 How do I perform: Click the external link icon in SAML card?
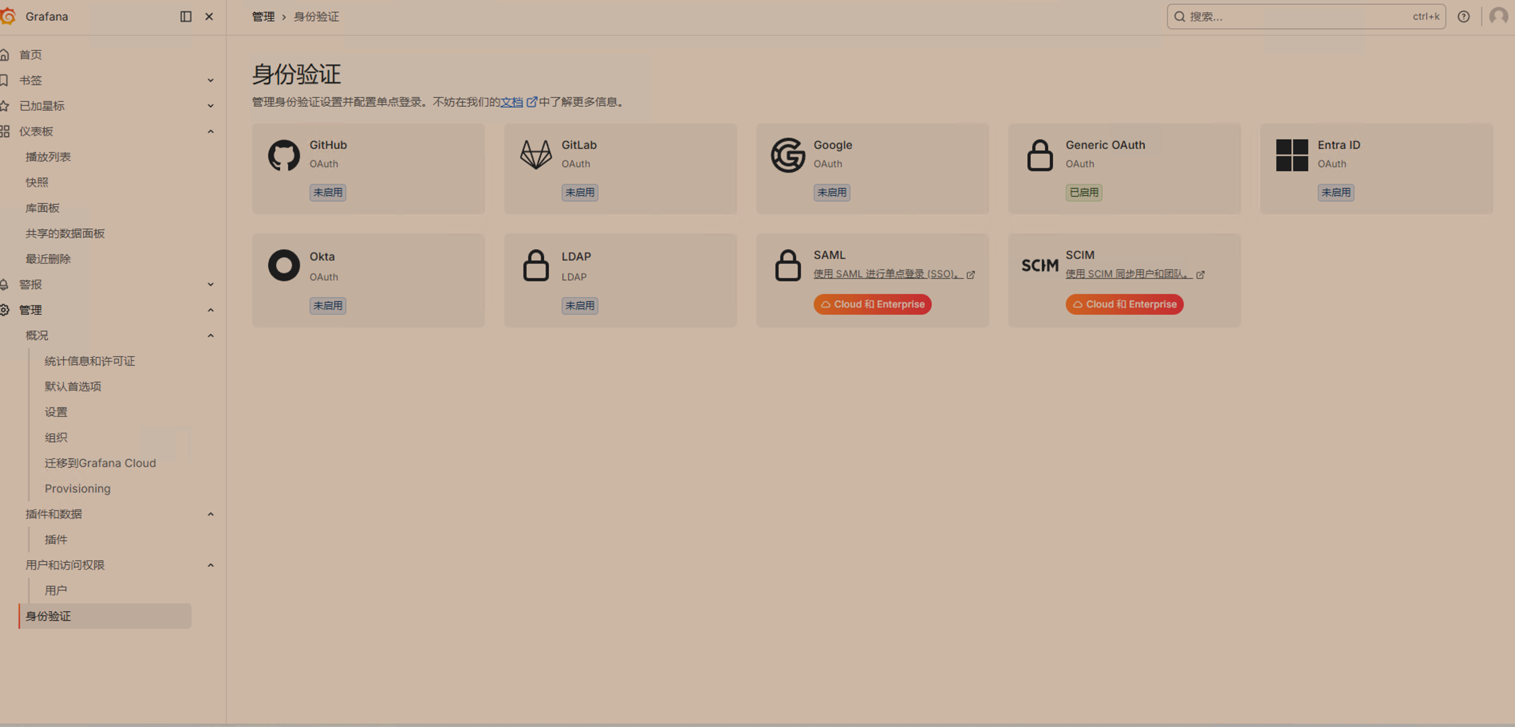pos(970,275)
